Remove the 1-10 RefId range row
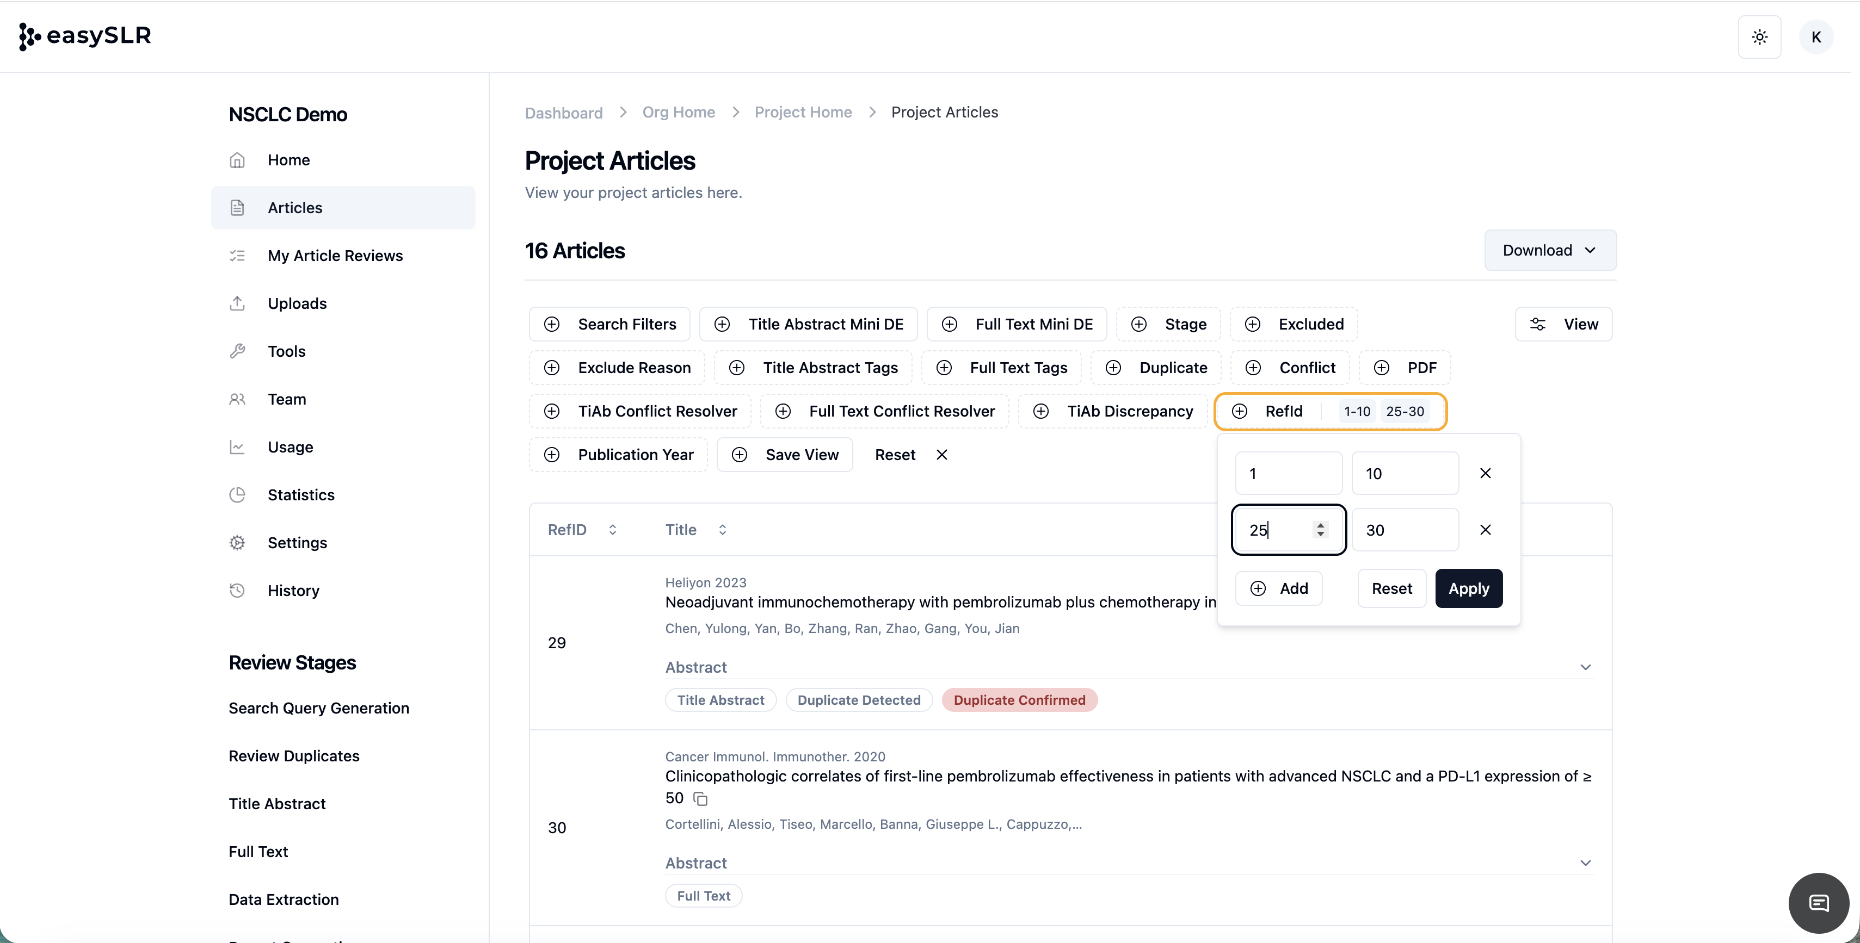 (1485, 473)
